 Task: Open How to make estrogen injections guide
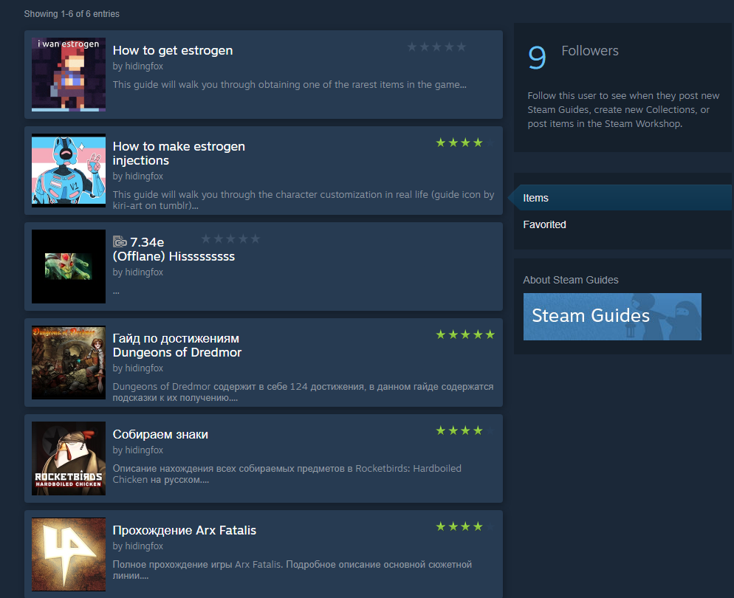pos(179,154)
